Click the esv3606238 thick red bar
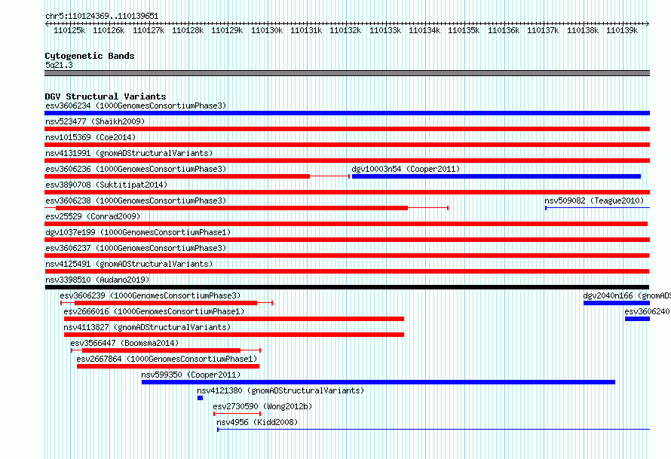 coord(231,208)
